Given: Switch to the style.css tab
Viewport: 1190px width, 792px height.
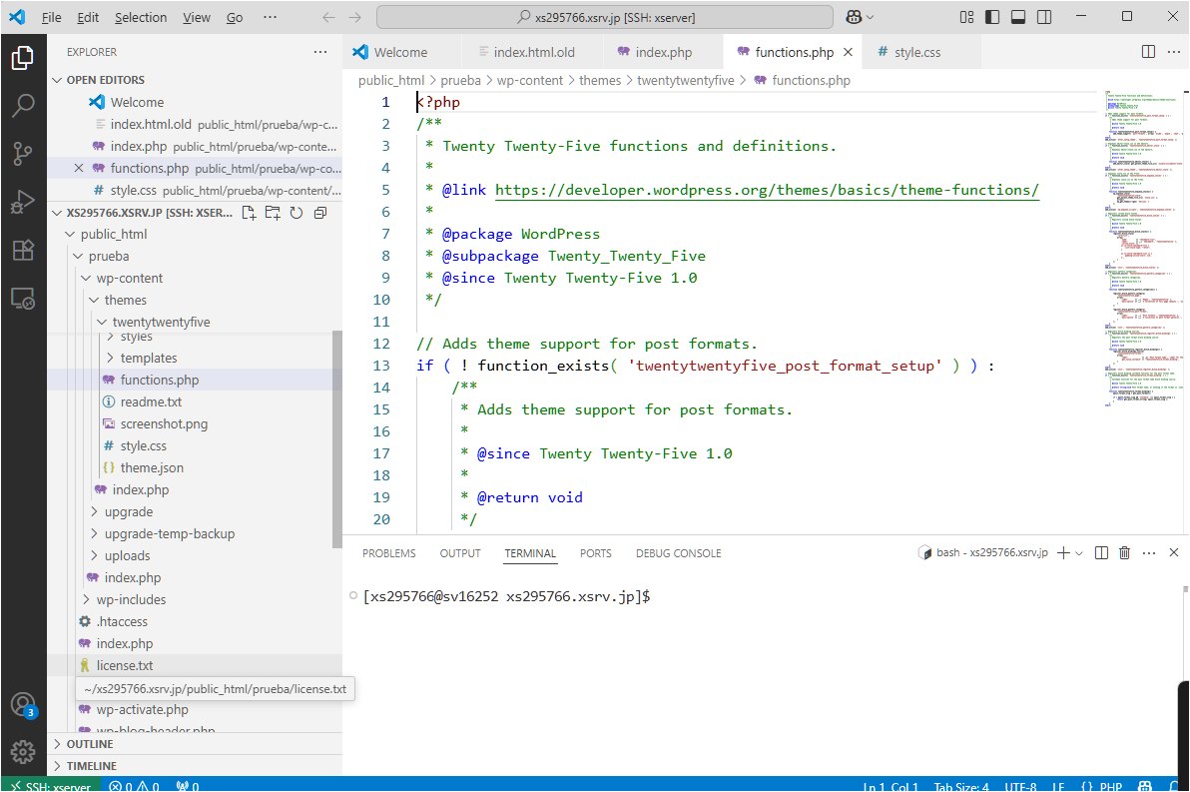Looking at the screenshot, I should pos(919,51).
